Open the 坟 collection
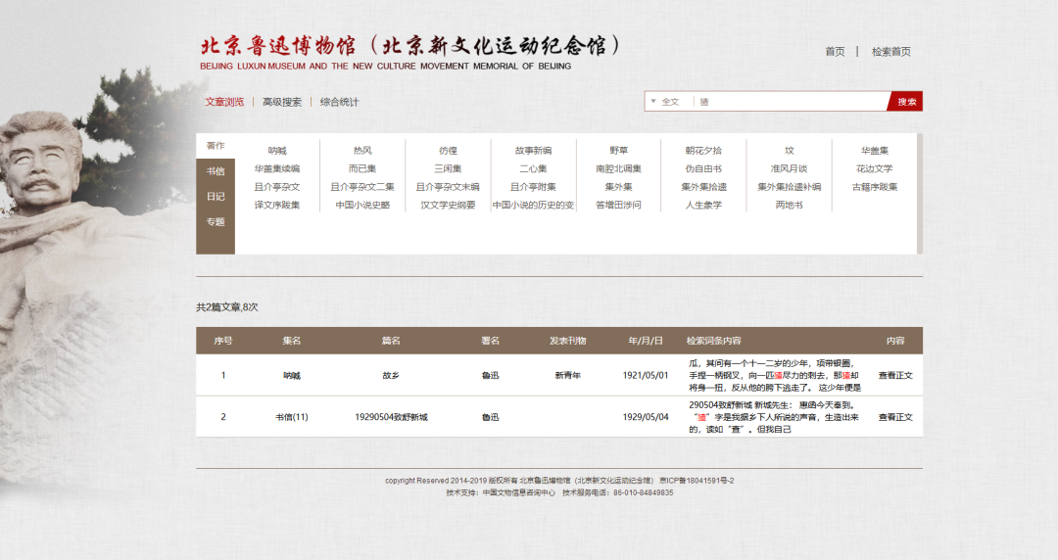Screen dimensions: 1058x560 [789, 151]
